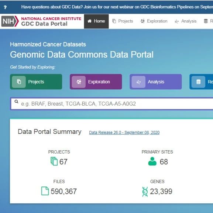Viewport: 213px width, 213px height.
Task: Open the Exploration nav tab
Action: pos(154,21)
